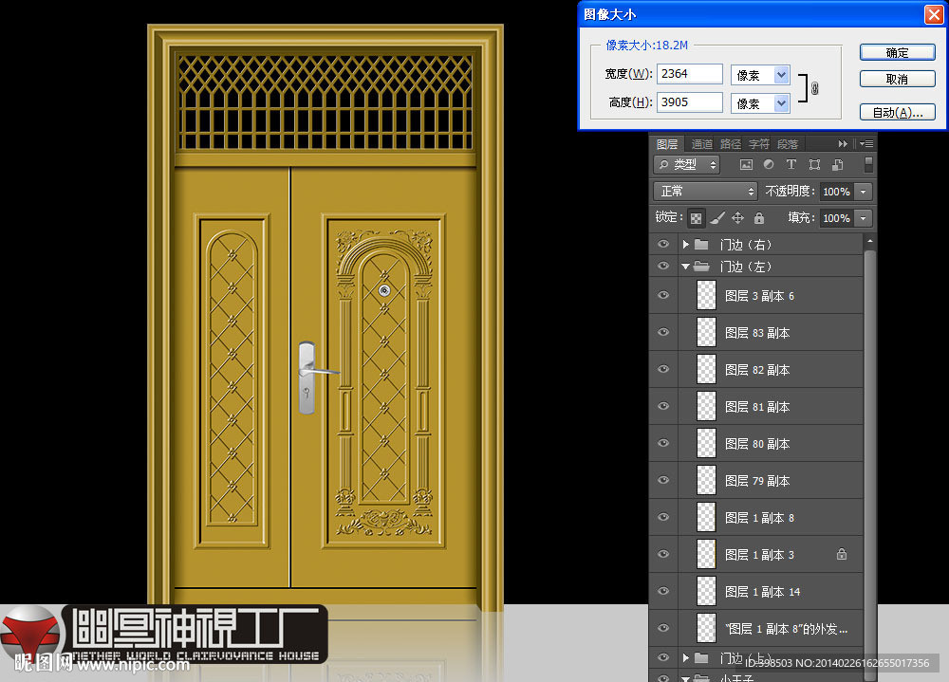
Task: Open blend mode 正常 dropdown
Action: [x=705, y=192]
